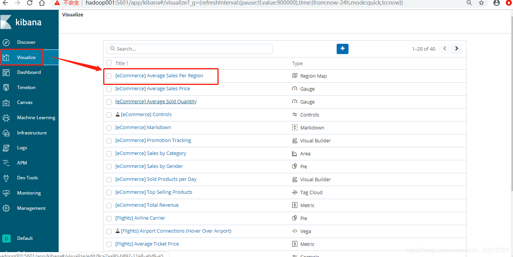
Task: Check the Average Sales Price row
Action: point(109,89)
